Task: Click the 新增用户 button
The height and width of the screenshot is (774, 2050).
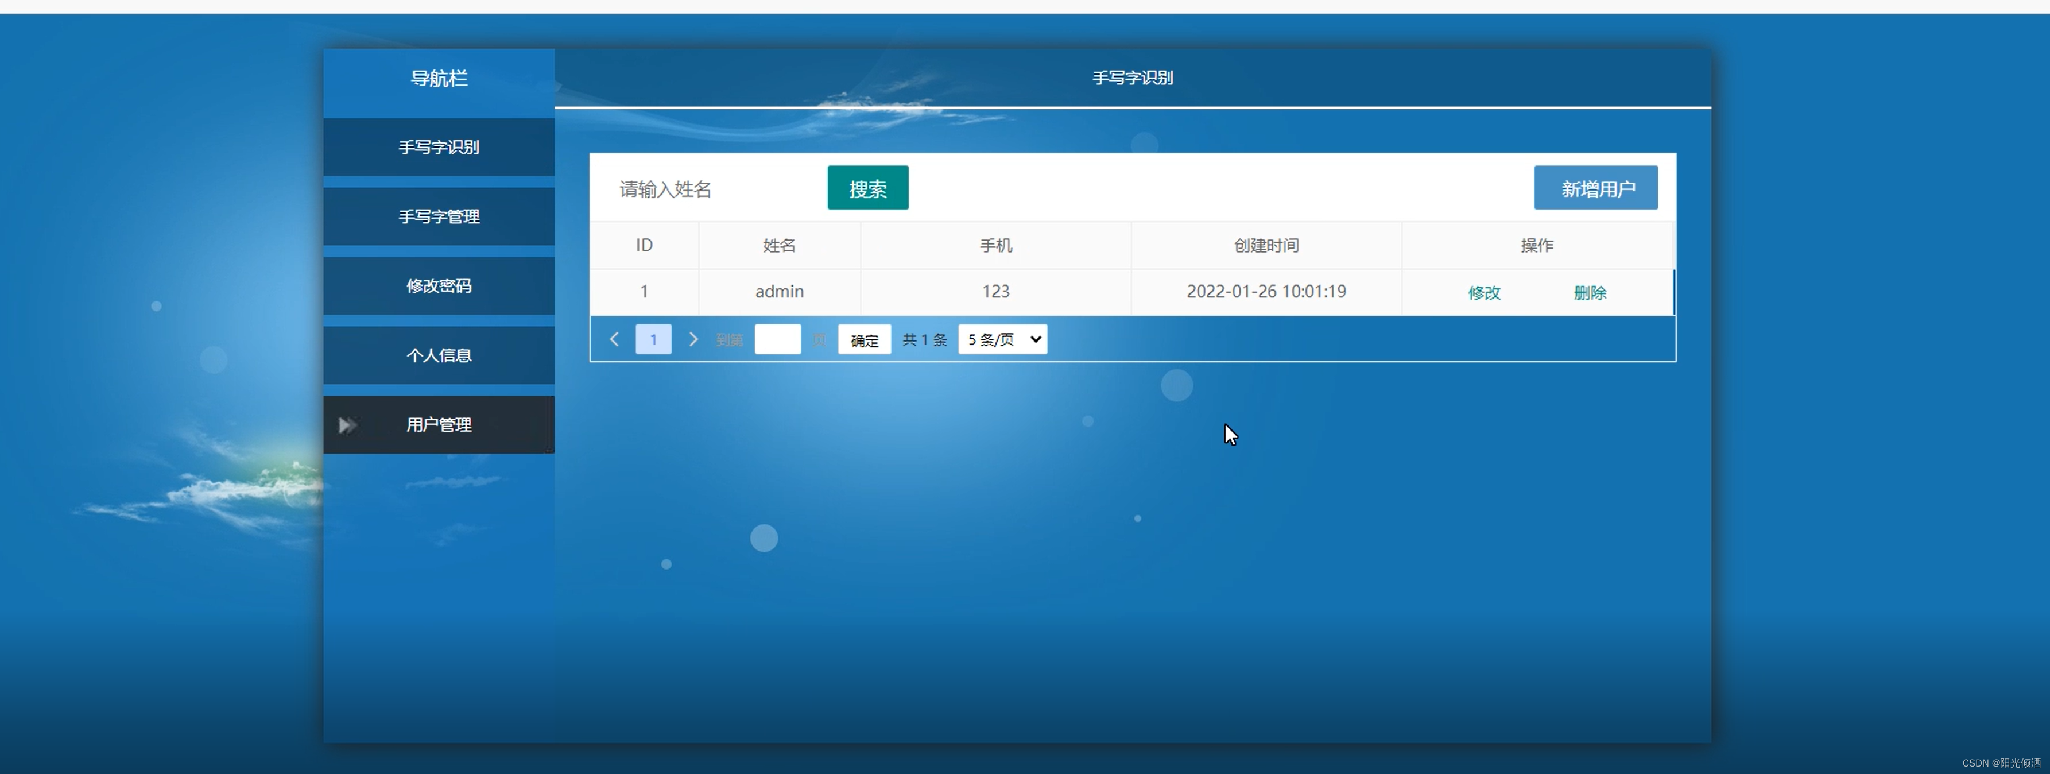Action: (1595, 188)
